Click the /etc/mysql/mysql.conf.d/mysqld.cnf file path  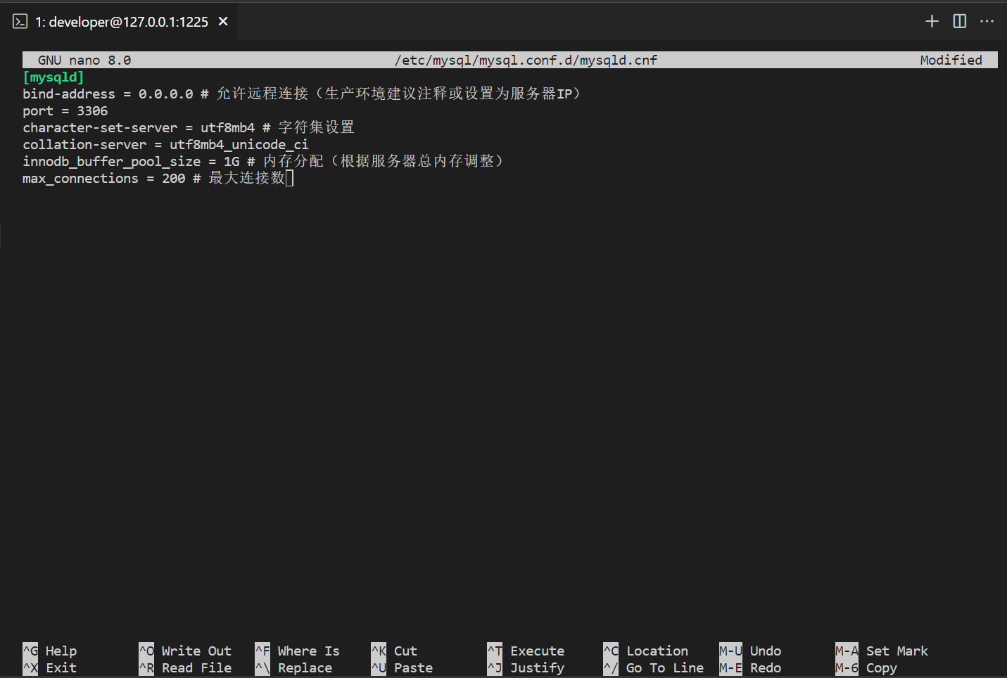coord(526,60)
